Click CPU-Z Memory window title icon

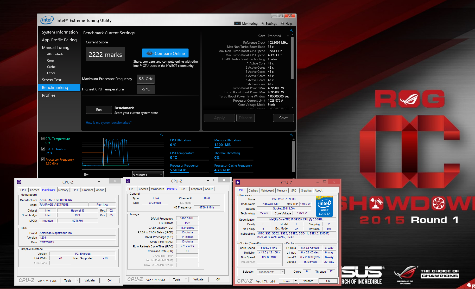tap(128, 181)
